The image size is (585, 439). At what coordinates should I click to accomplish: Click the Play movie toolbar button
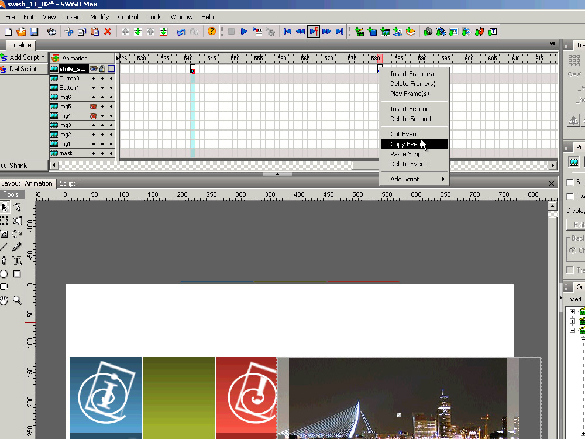244,32
